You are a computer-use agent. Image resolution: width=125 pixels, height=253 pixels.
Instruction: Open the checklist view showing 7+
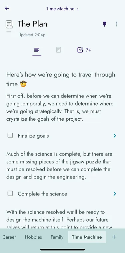point(84,50)
